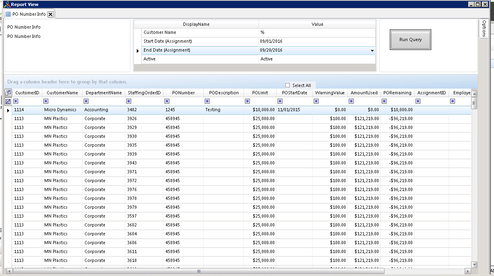Sort by the AssignmentID column header
The height and width of the screenshot is (276, 494).
coord(432,93)
